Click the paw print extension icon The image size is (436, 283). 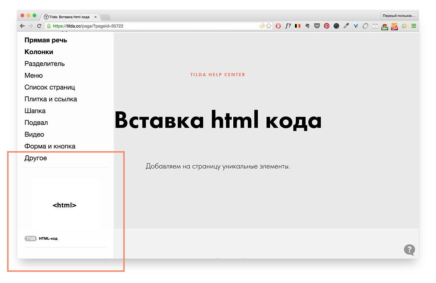click(404, 26)
